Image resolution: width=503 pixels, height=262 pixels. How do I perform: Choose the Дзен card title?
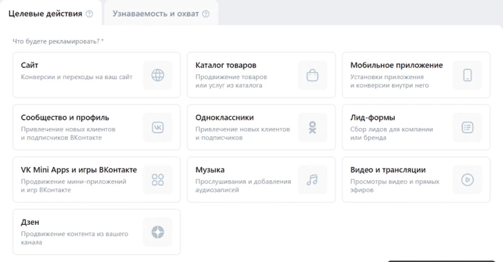[x=30, y=222]
